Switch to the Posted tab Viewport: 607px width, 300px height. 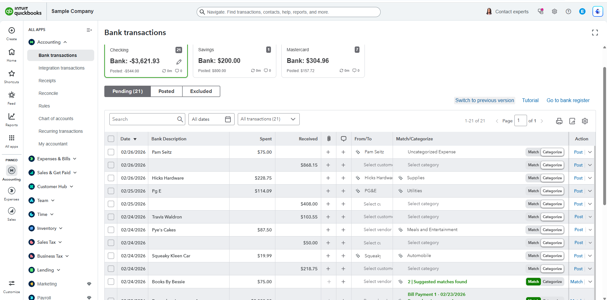(166, 91)
